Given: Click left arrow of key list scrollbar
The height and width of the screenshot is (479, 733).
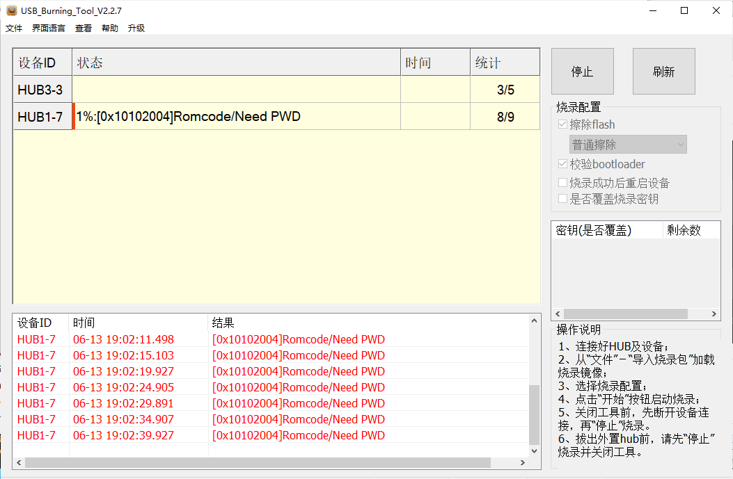Looking at the screenshot, I should (557, 314).
